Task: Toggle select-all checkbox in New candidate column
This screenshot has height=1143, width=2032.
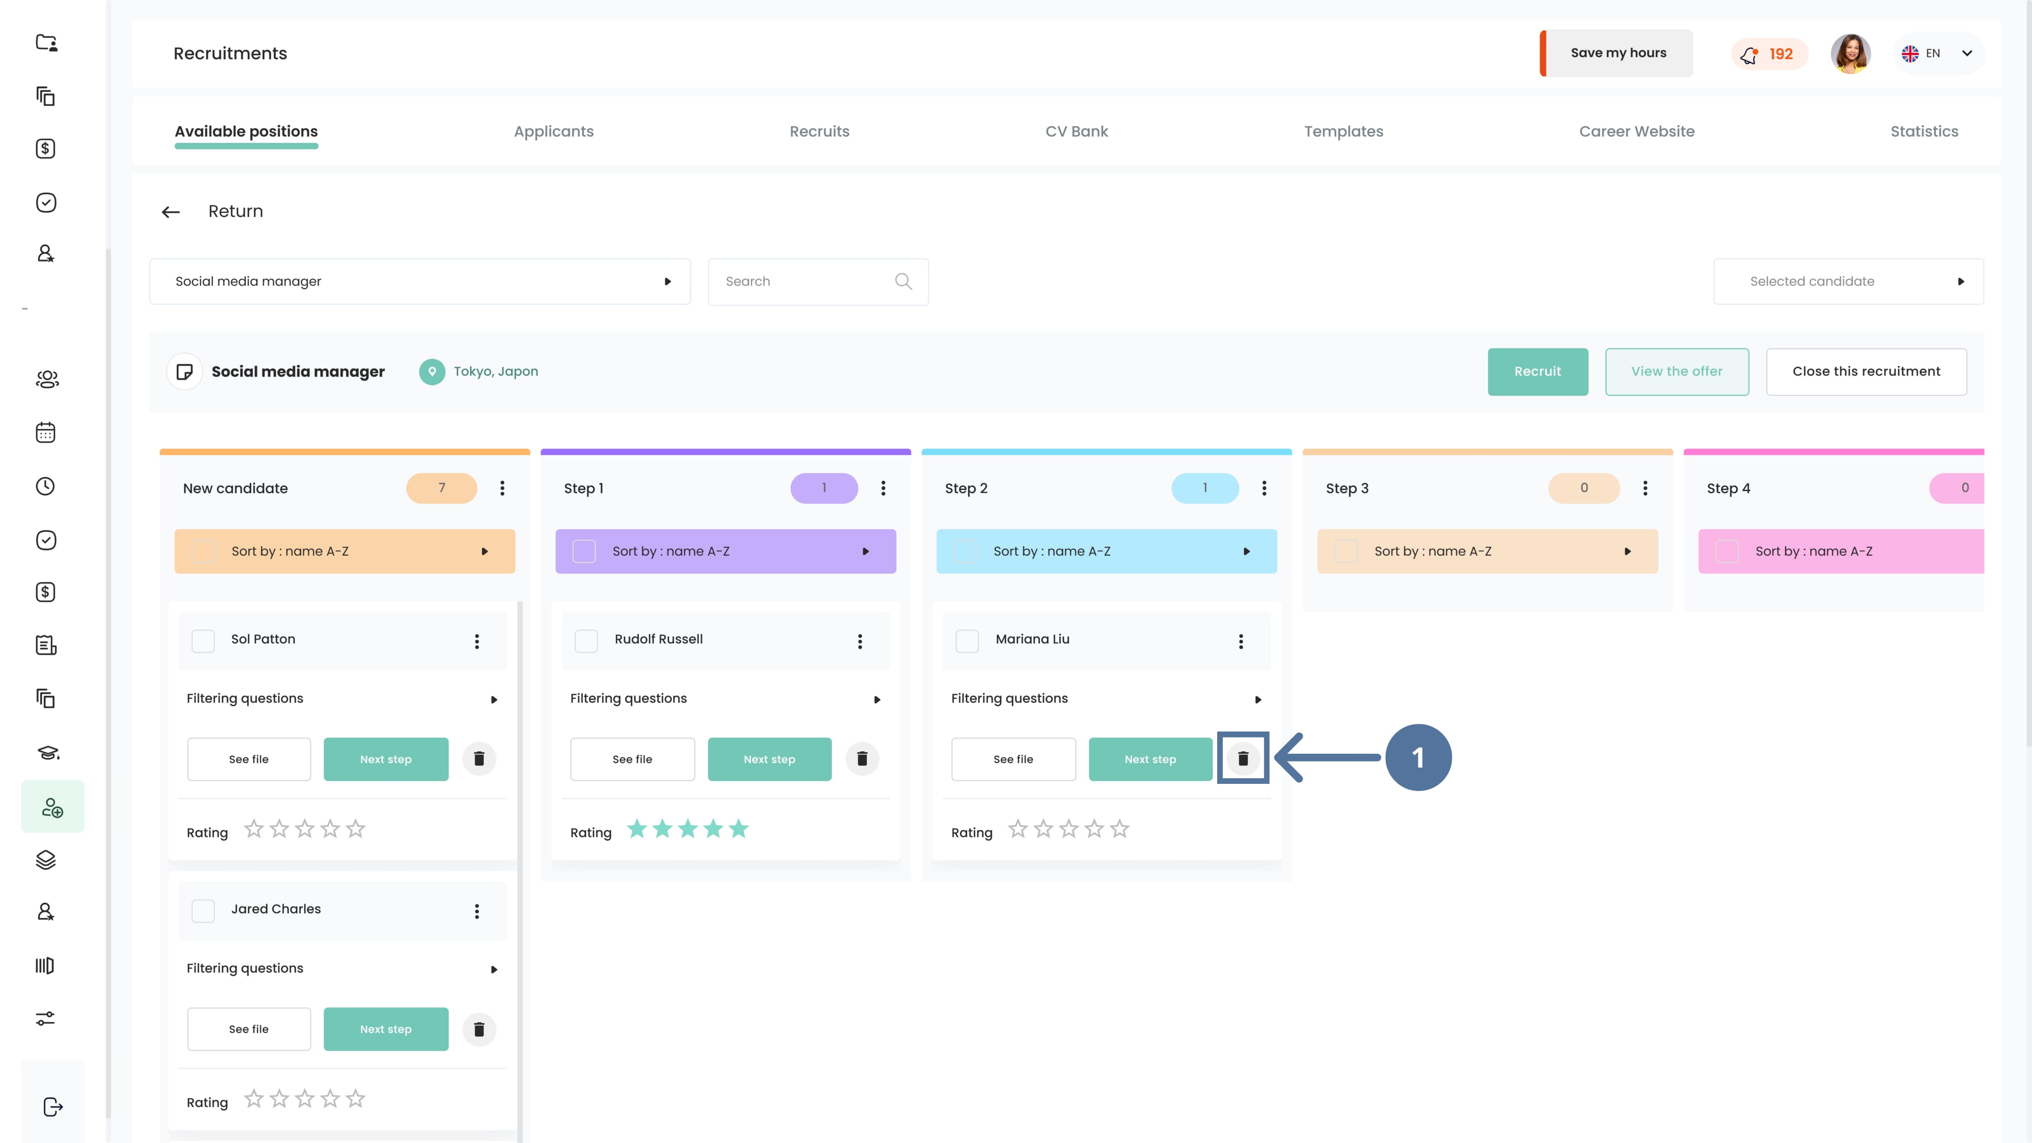Action: coord(204,551)
